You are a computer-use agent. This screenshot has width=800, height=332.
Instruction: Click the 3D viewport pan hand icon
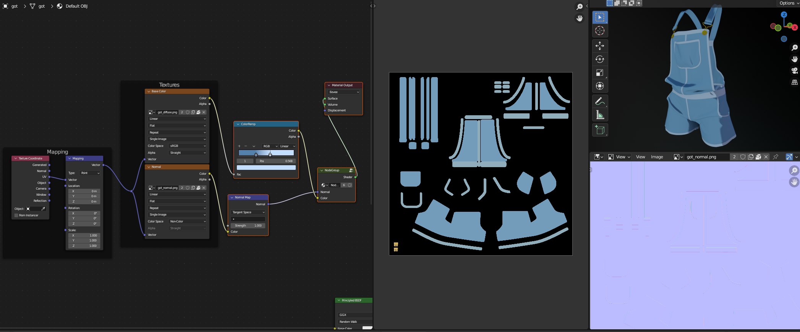click(x=795, y=59)
